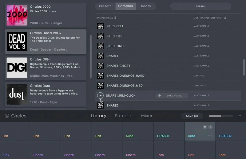Open the three-dots menu beside the volume slider
The height and width of the screenshot is (159, 246).
coord(239,116)
